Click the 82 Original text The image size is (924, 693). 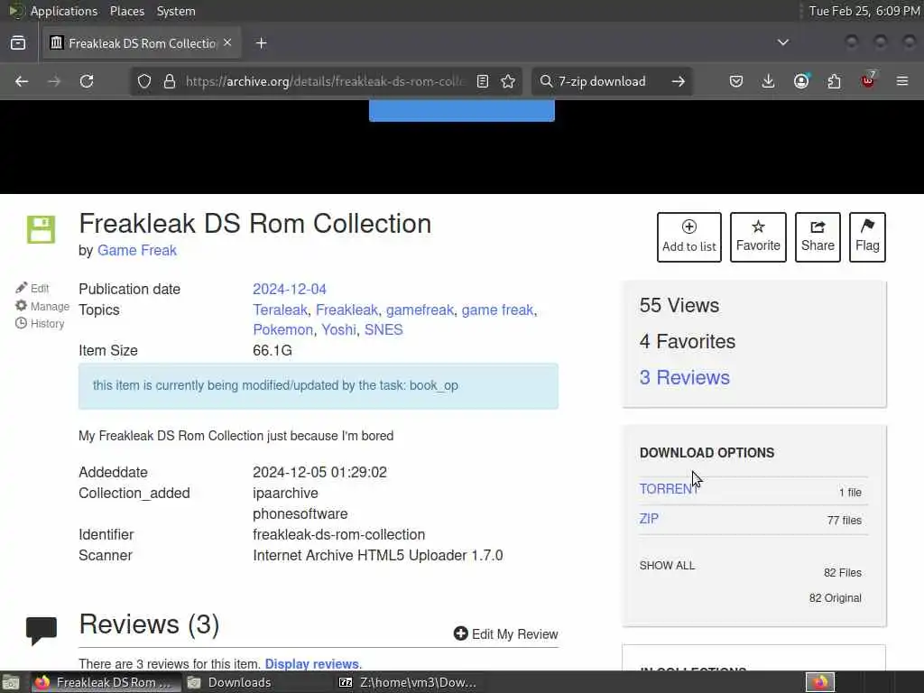[x=835, y=598]
